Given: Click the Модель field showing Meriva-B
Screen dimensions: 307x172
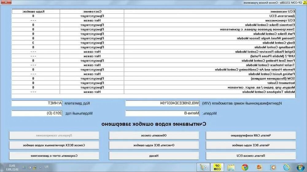Looking at the screenshot, I should pos(162,113).
